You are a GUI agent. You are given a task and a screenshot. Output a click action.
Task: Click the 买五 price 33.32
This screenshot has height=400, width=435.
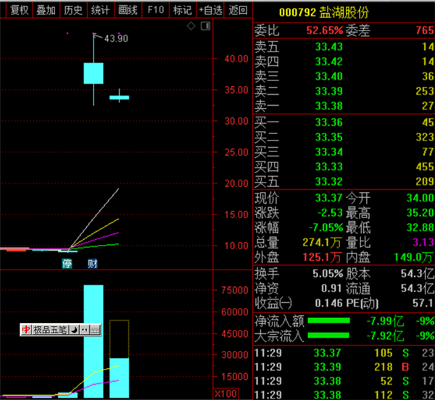pos(328,182)
